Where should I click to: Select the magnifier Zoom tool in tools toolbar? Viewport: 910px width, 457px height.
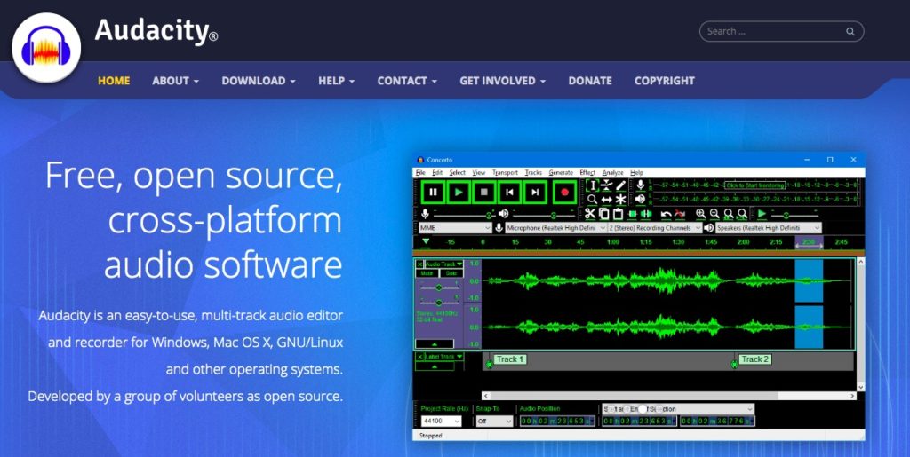tap(592, 200)
